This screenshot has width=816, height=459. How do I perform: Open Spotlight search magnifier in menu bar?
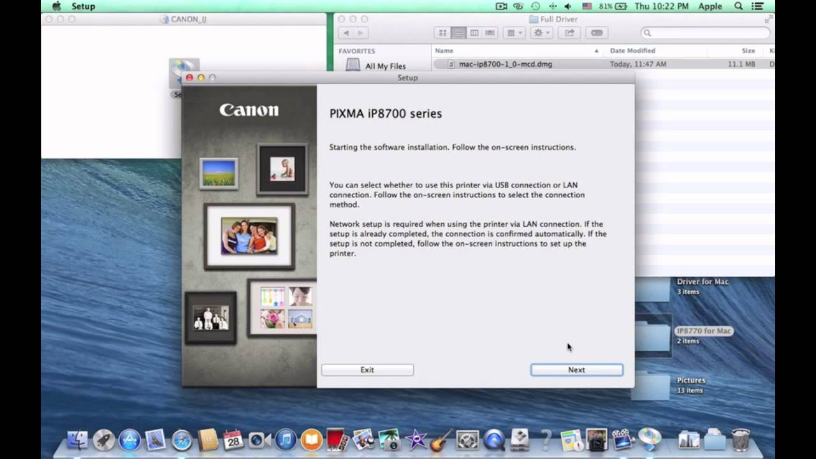click(739, 6)
